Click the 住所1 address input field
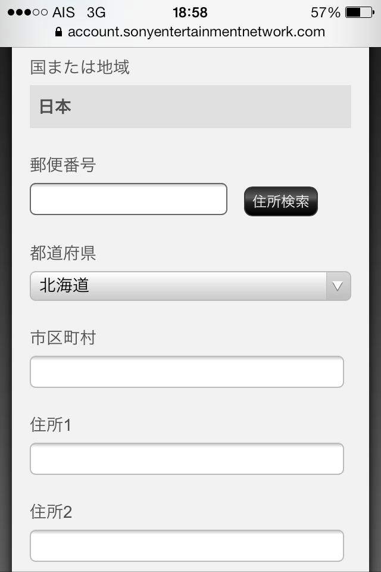381x572 pixels. [x=187, y=459]
